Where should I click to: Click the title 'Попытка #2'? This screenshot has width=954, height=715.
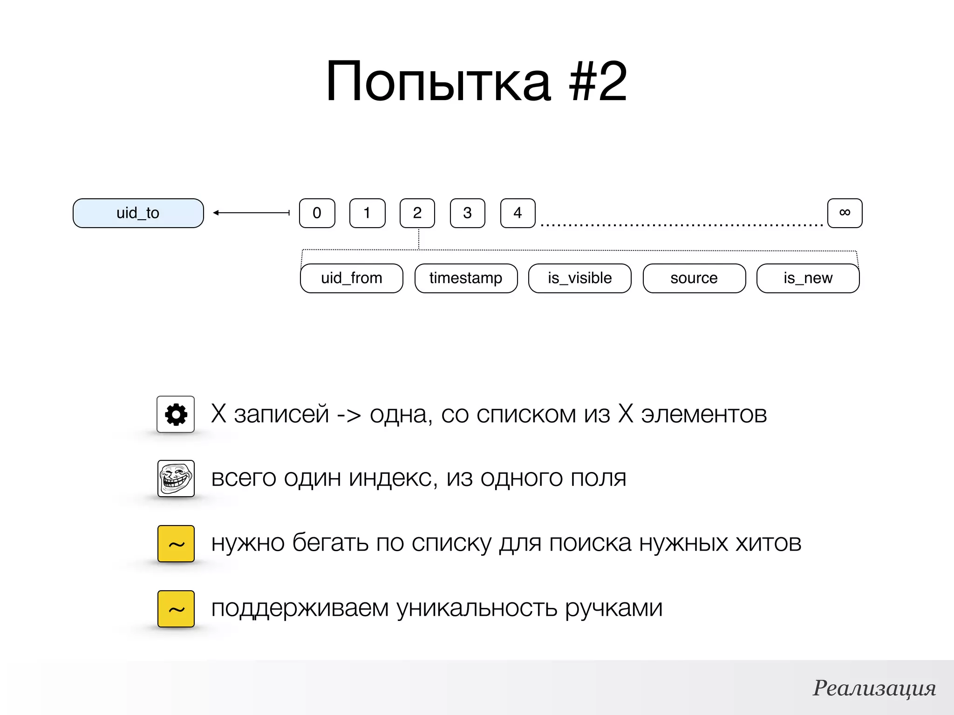(477, 81)
